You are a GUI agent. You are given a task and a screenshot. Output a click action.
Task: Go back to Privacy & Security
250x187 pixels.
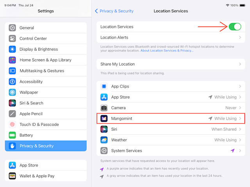114,11
